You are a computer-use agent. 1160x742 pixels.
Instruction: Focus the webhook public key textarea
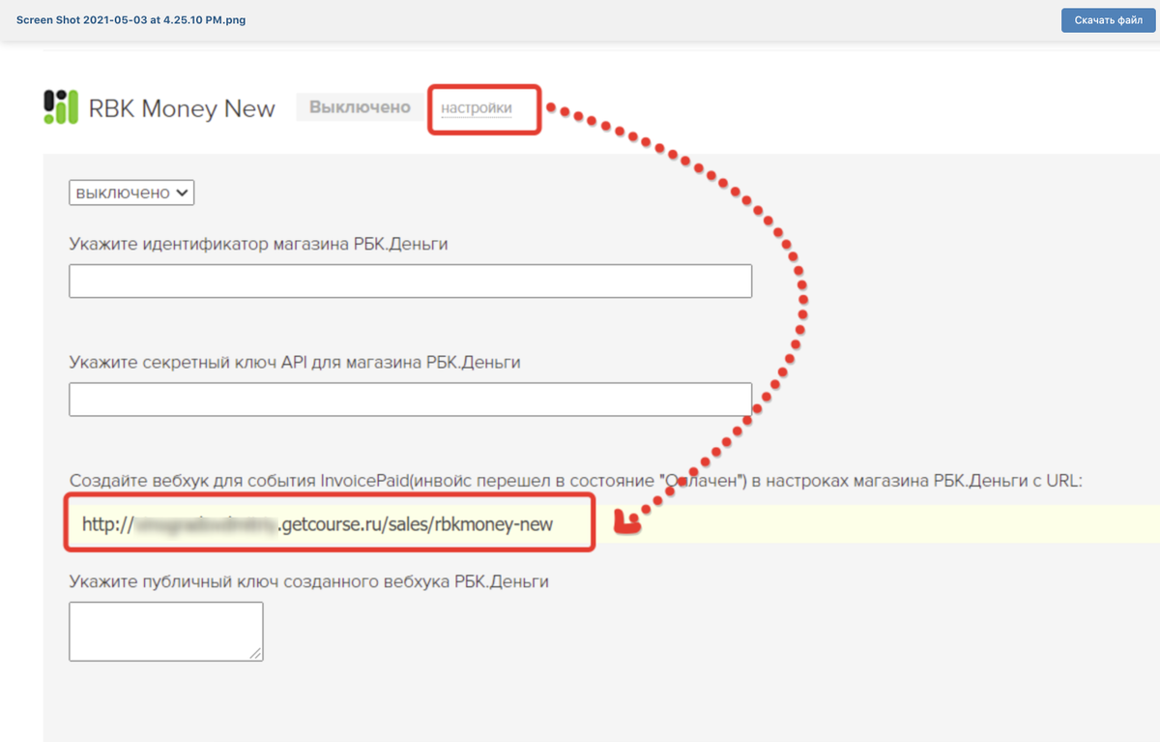[x=166, y=632]
